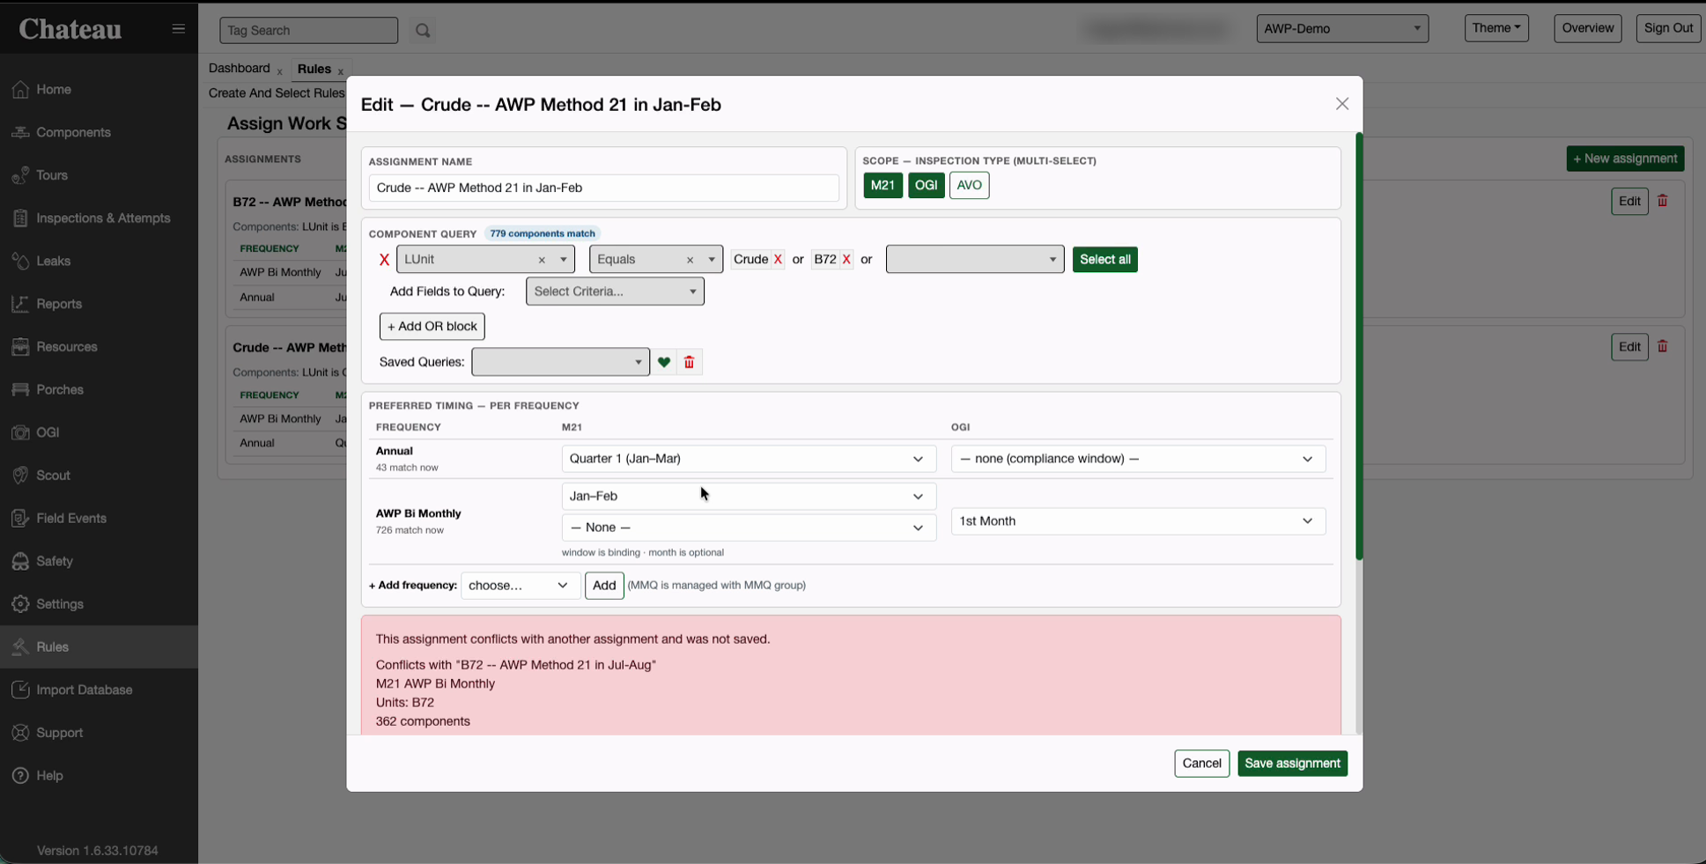Open the Jan–Feb window dropdown
1706x864 pixels.
(748, 496)
